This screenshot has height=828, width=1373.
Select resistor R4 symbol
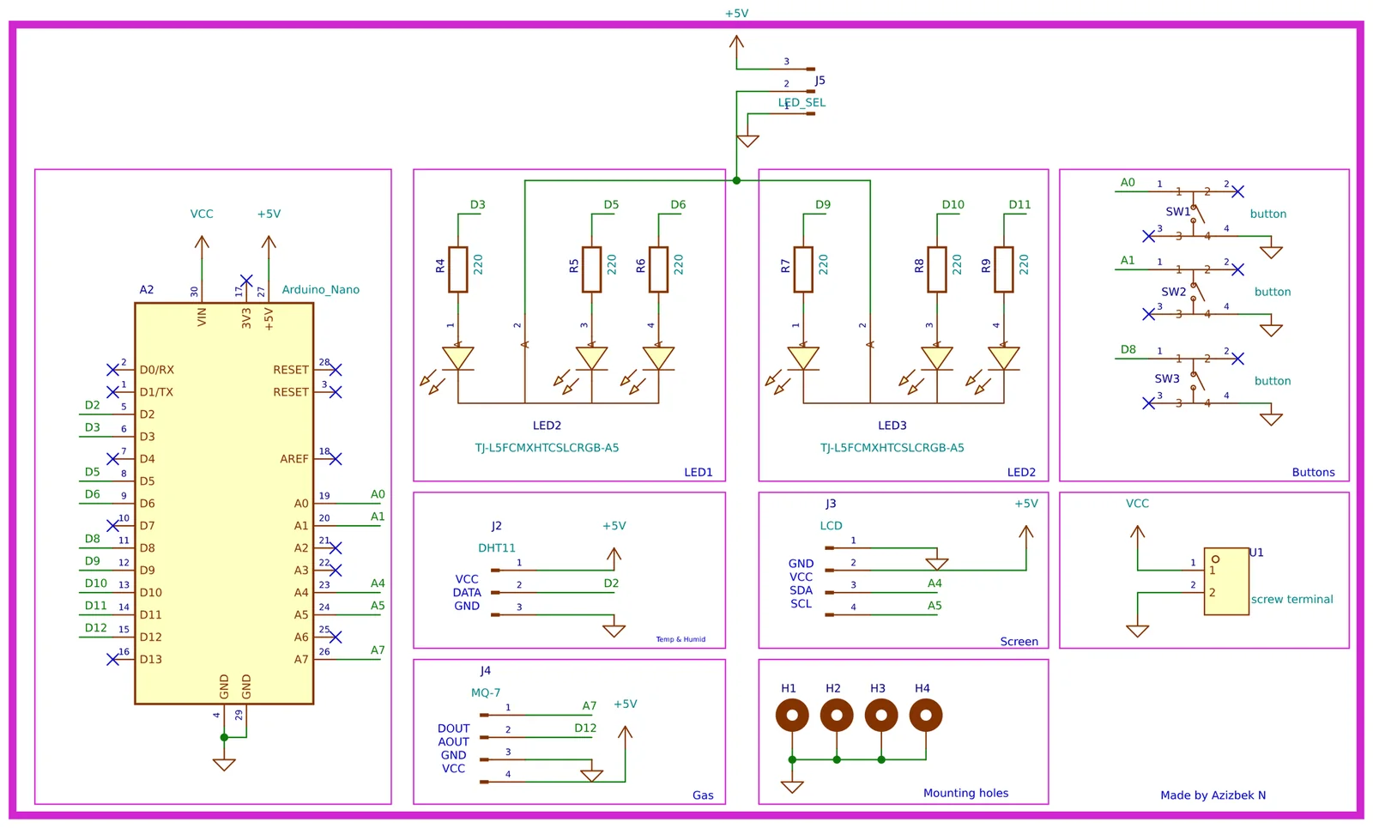pyautogui.click(x=458, y=269)
